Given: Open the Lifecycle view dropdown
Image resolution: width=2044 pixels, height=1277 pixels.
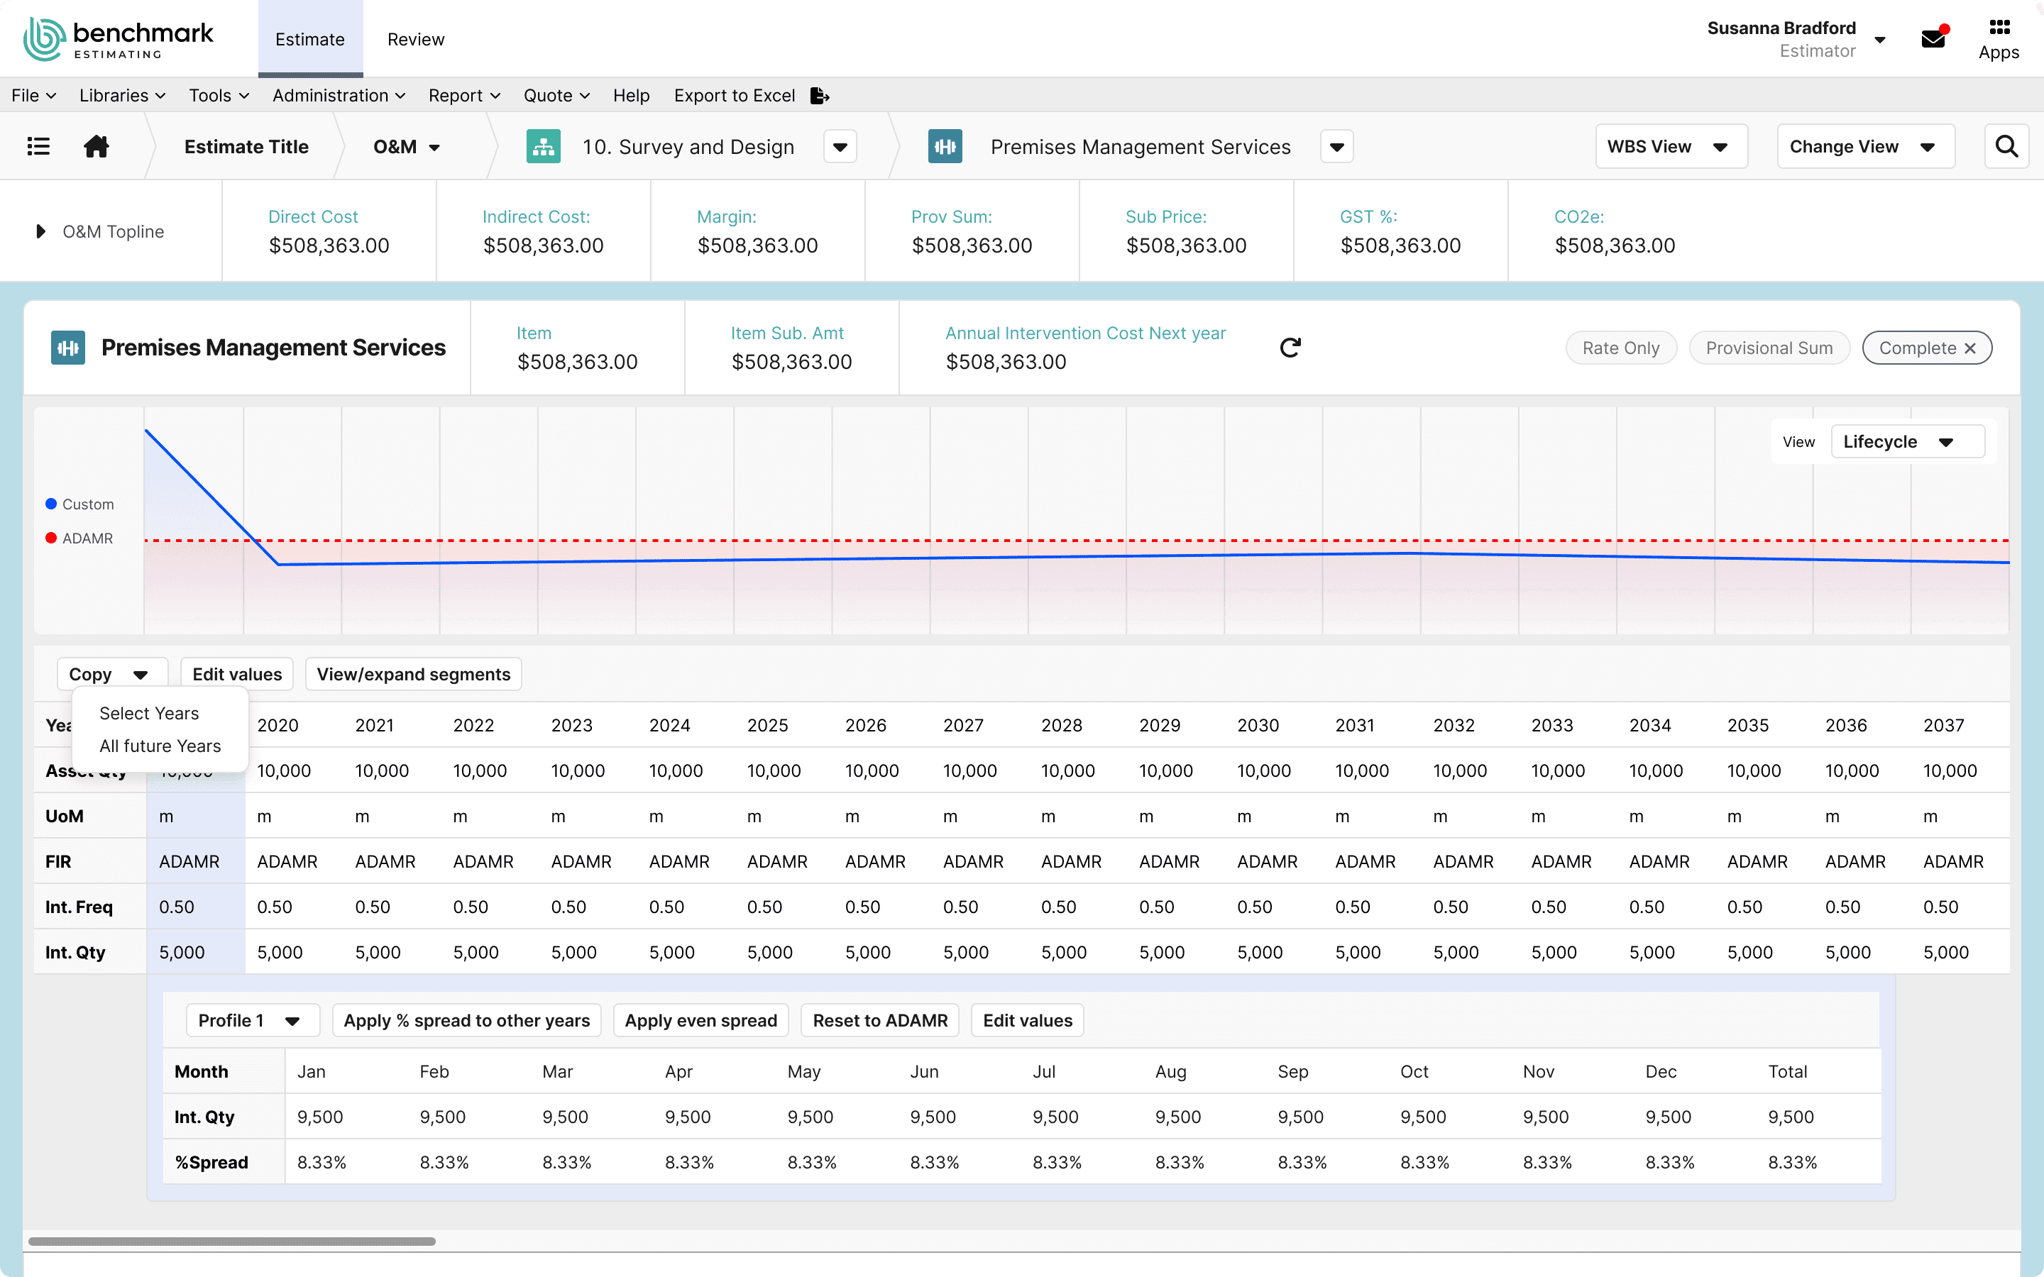Looking at the screenshot, I should [x=1906, y=442].
